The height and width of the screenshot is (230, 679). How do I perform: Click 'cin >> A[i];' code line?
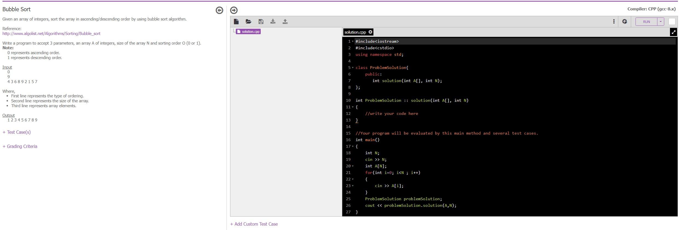tap(389, 186)
